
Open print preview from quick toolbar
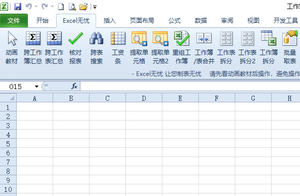72,7
